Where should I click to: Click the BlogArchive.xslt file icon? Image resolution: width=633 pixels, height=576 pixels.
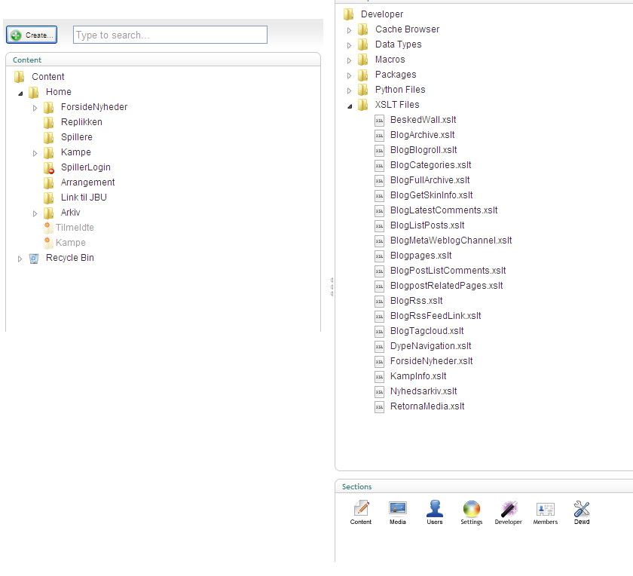(379, 135)
